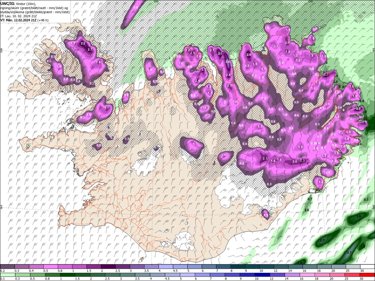Click the bright pink snow swatch between 0.5 and 0.8
This screenshot has height=281, width=375.
(50, 267)
